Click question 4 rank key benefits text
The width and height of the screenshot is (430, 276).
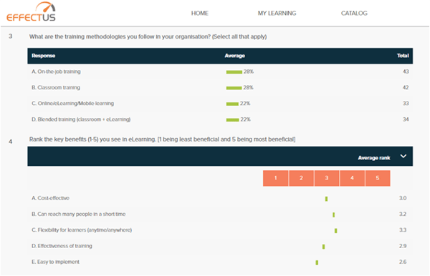(163, 139)
